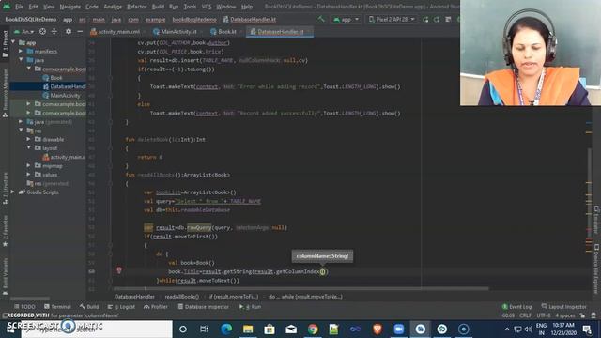Screen dimensions: 601x338
Task: Open the Logcat tool window
Action: tap(121, 307)
